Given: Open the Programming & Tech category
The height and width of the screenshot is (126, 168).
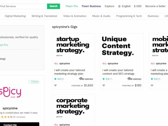Looking at the screenshot, I should pos(129,16).
